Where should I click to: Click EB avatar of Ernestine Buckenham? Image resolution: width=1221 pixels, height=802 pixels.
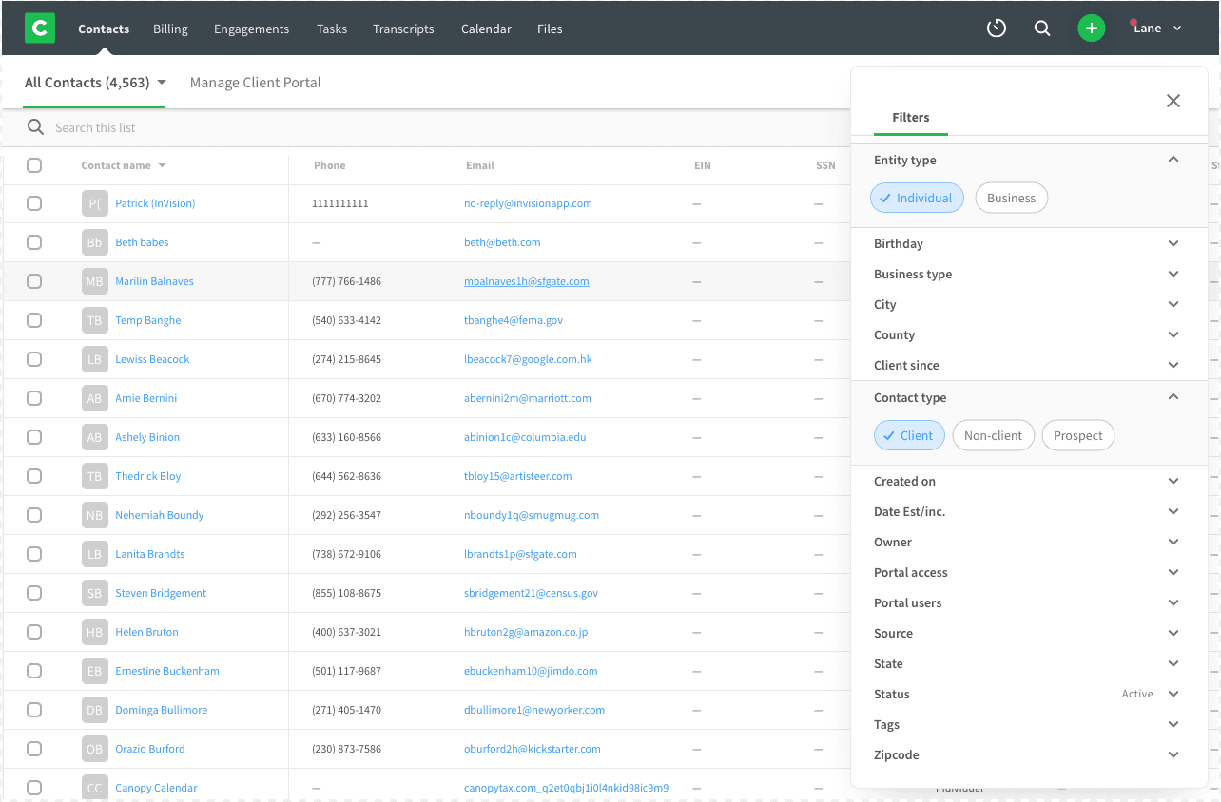coord(94,671)
